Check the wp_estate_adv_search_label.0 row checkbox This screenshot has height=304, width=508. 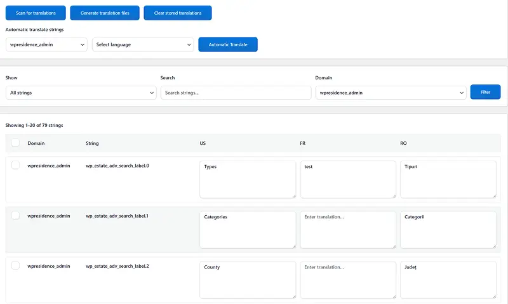point(15,165)
